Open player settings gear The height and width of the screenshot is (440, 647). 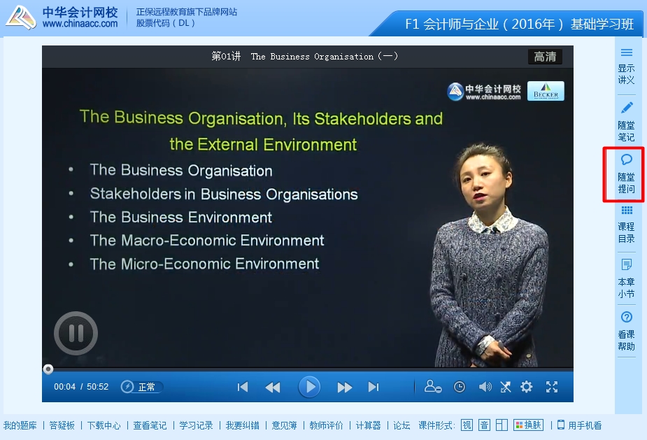[527, 387]
